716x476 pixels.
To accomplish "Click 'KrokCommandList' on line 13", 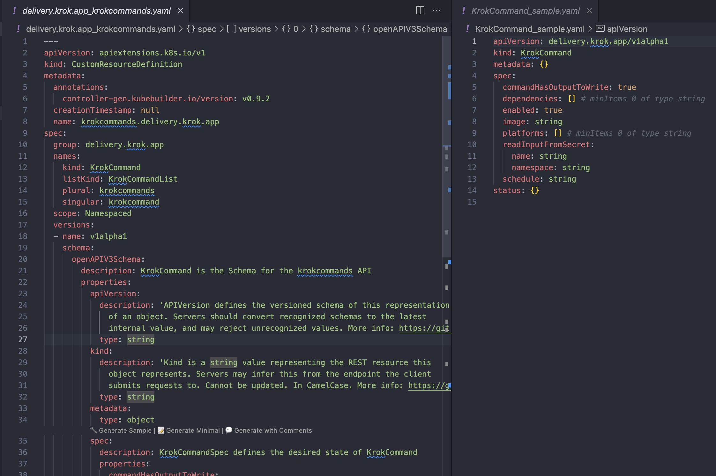I will pyautogui.click(x=143, y=179).
